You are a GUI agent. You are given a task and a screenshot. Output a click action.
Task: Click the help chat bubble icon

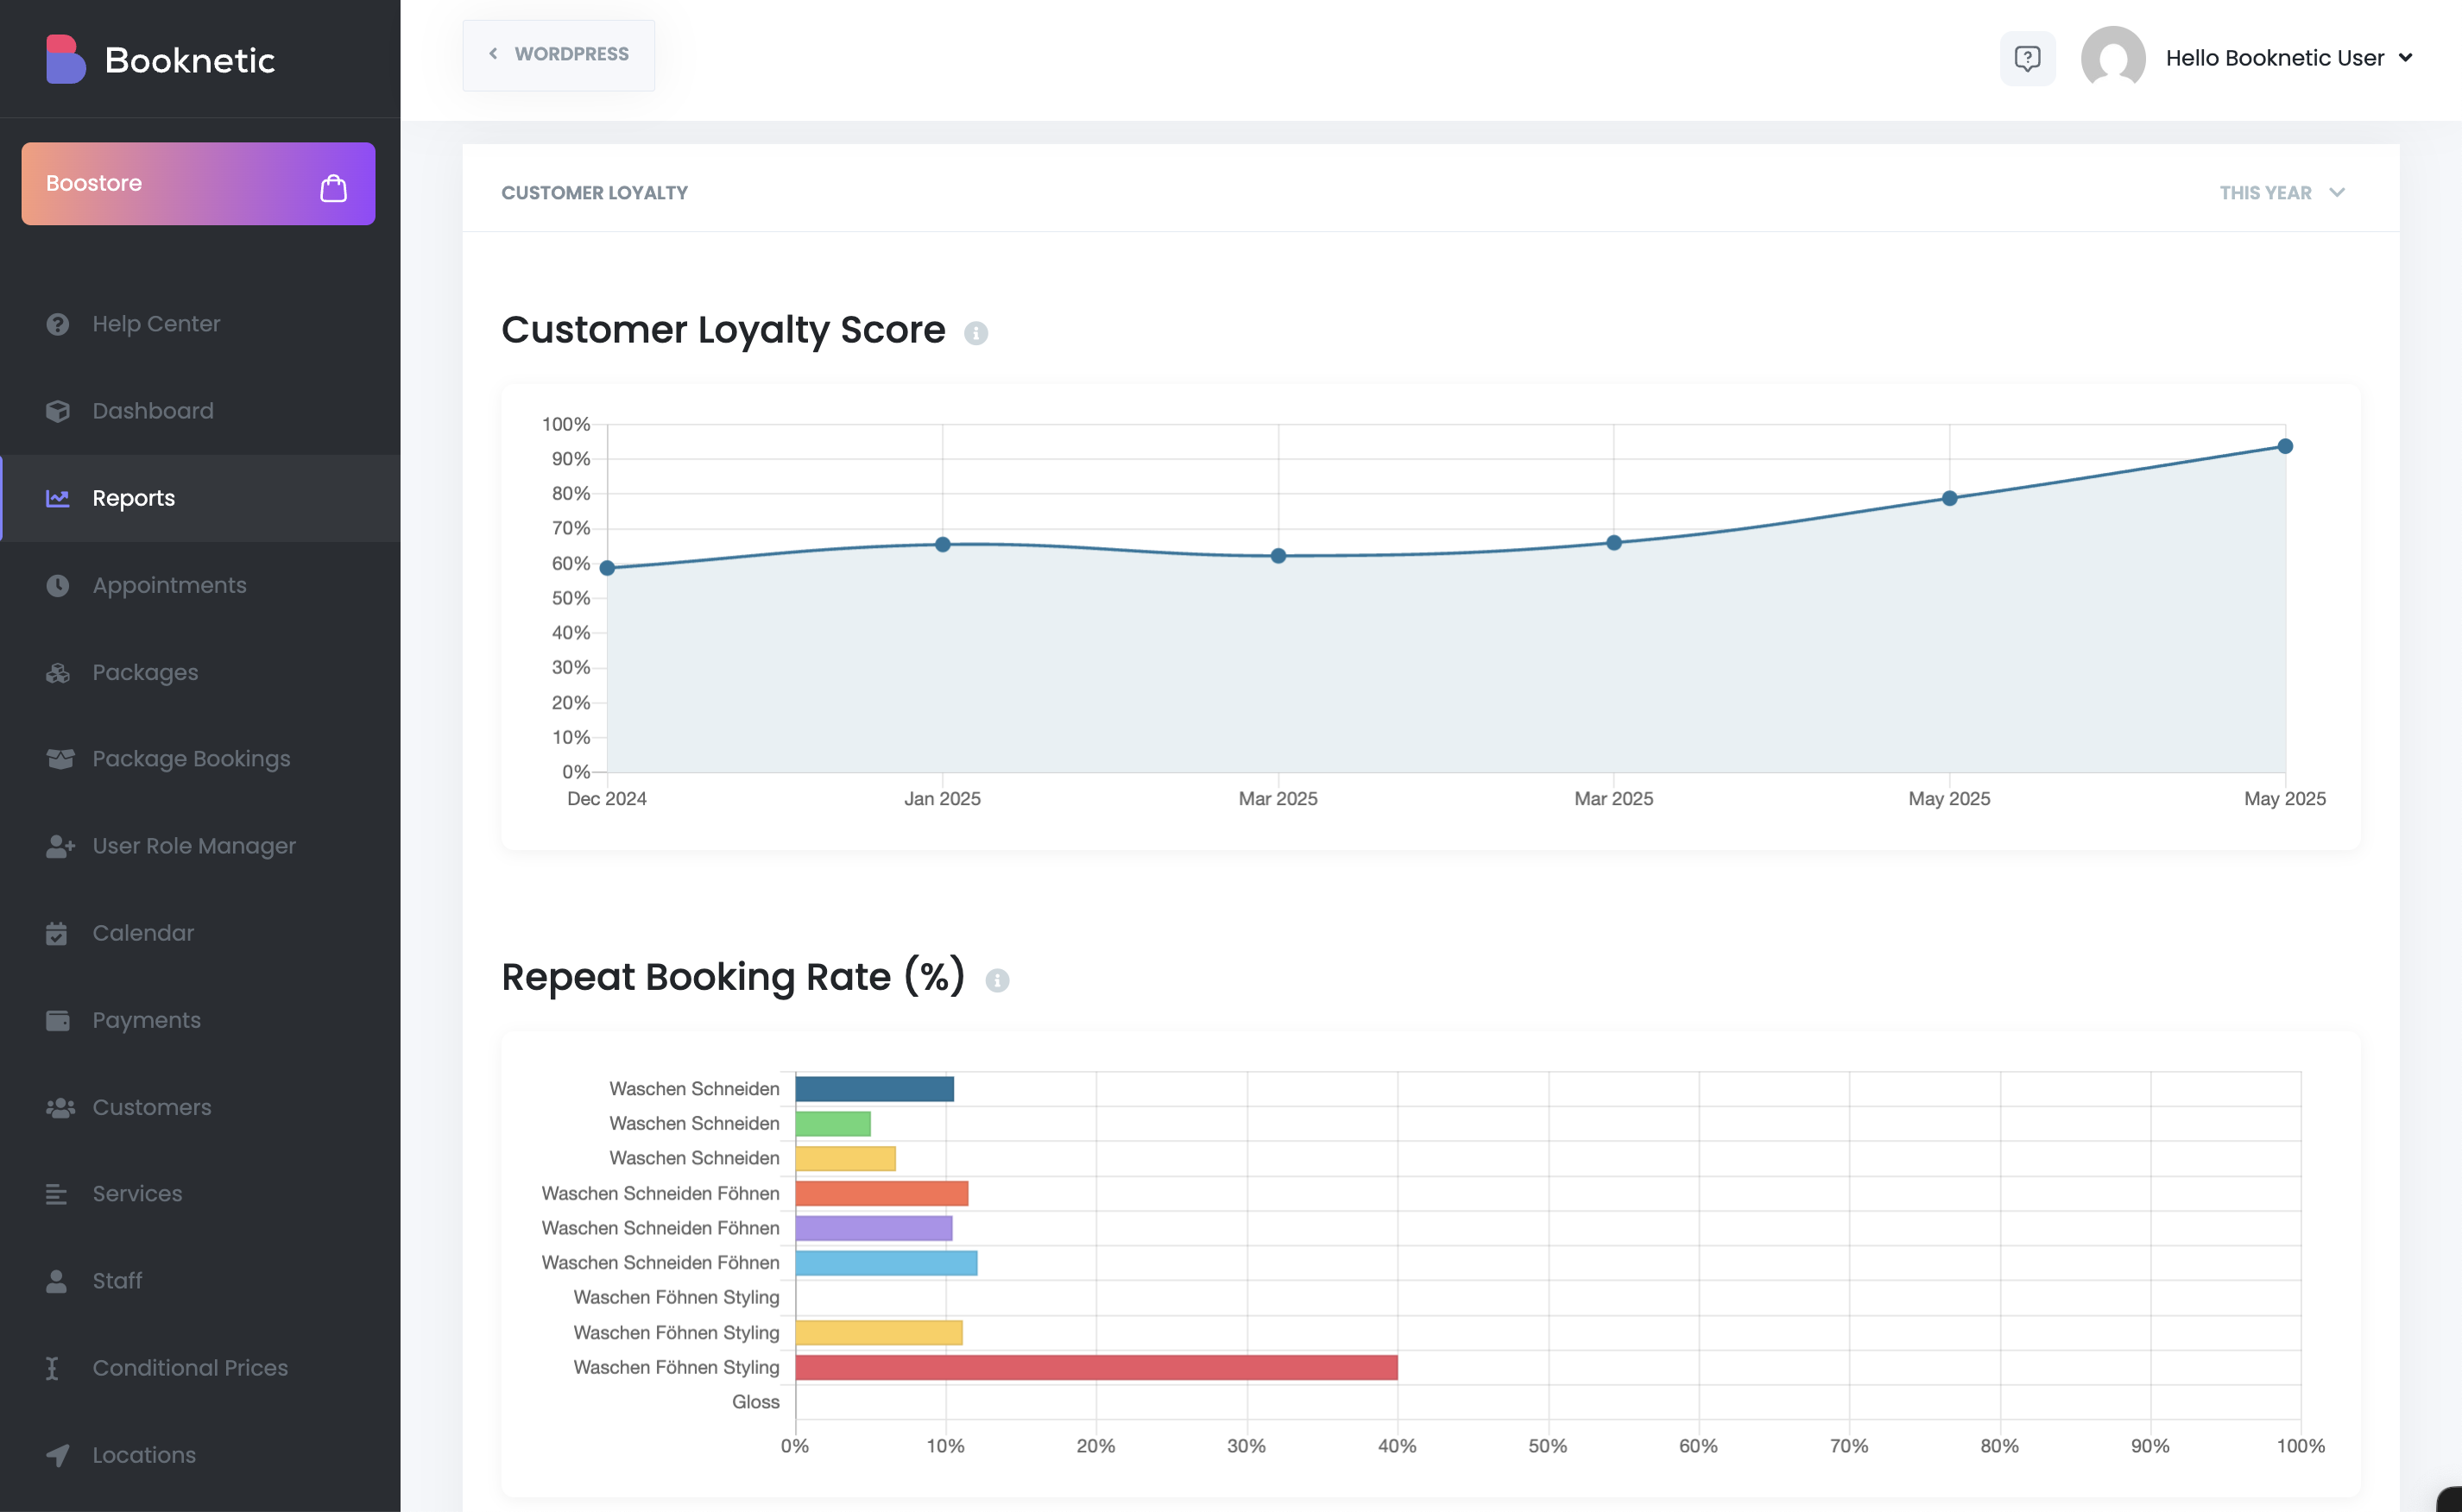[2026, 58]
